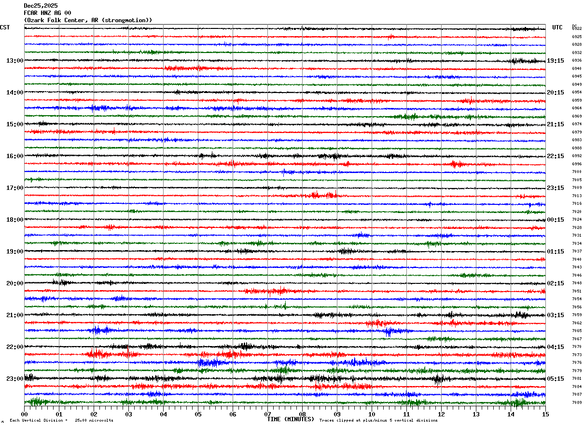Click the 20:15 UTC time label
584x427 pixels.
[556, 93]
